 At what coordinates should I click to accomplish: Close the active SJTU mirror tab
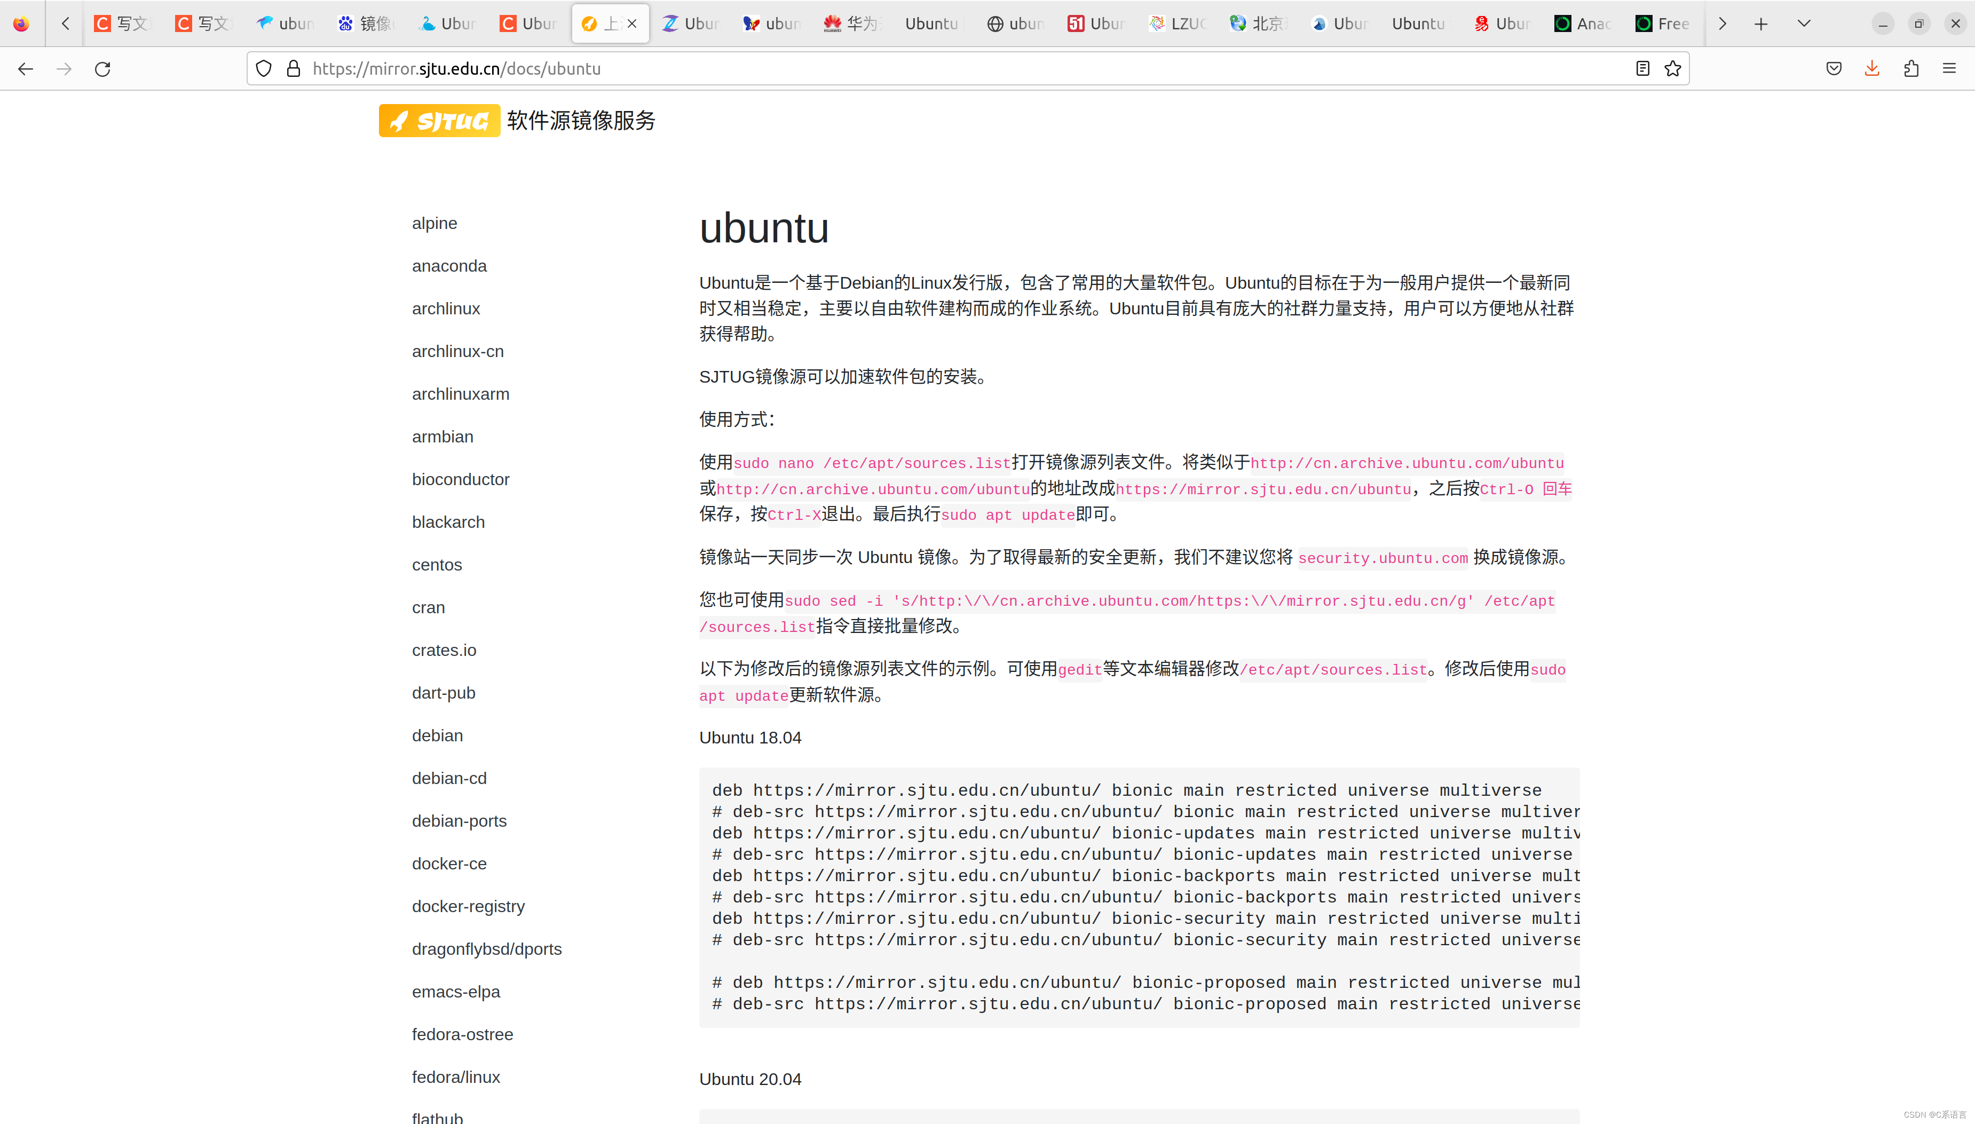point(631,24)
